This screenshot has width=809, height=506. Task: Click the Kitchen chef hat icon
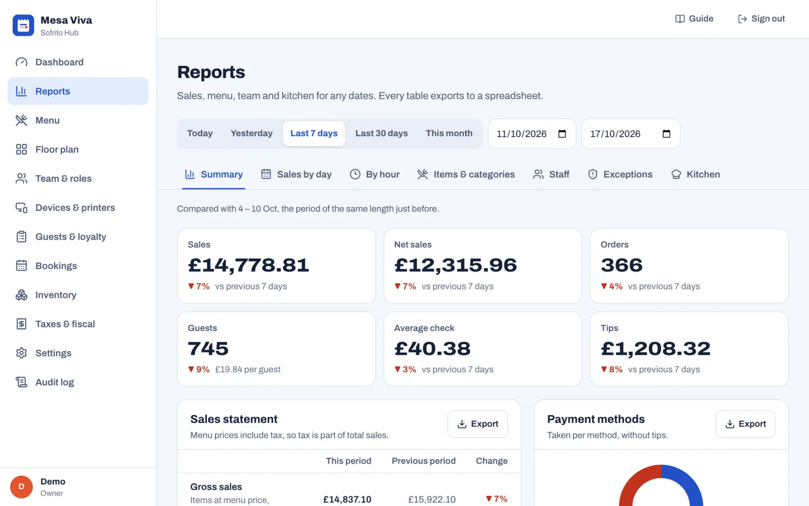tap(676, 174)
